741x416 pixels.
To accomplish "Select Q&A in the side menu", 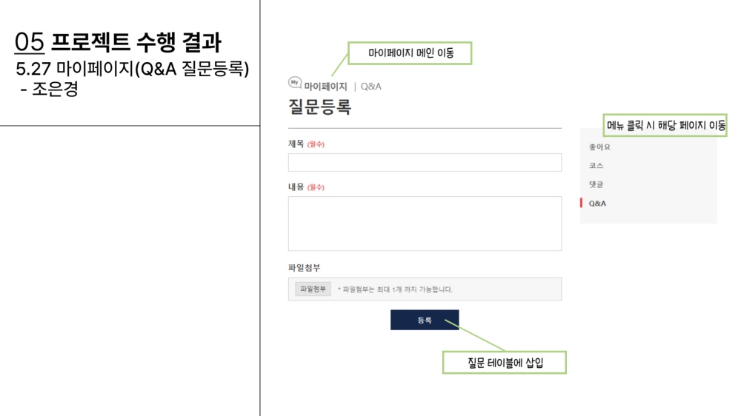I will coord(597,204).
